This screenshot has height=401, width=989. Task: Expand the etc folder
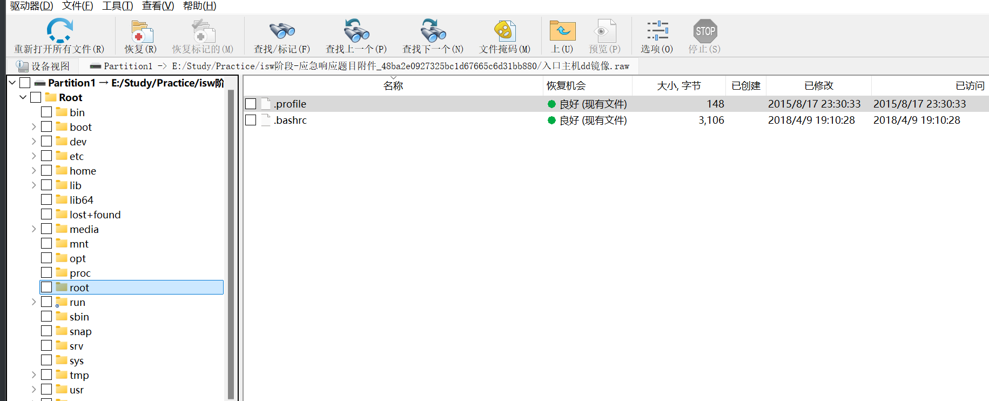33,156
